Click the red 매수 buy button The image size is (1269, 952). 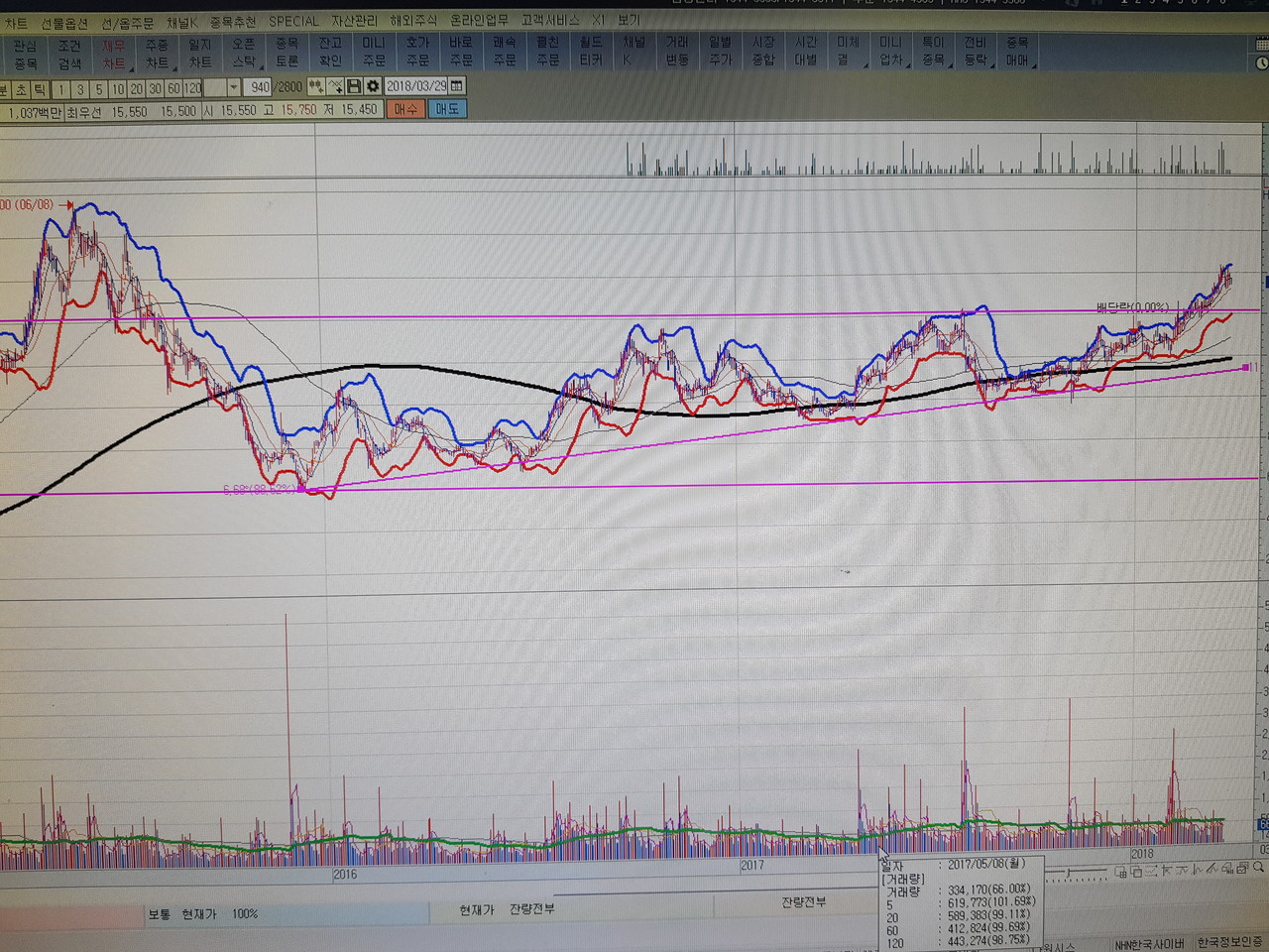[405, 109]
